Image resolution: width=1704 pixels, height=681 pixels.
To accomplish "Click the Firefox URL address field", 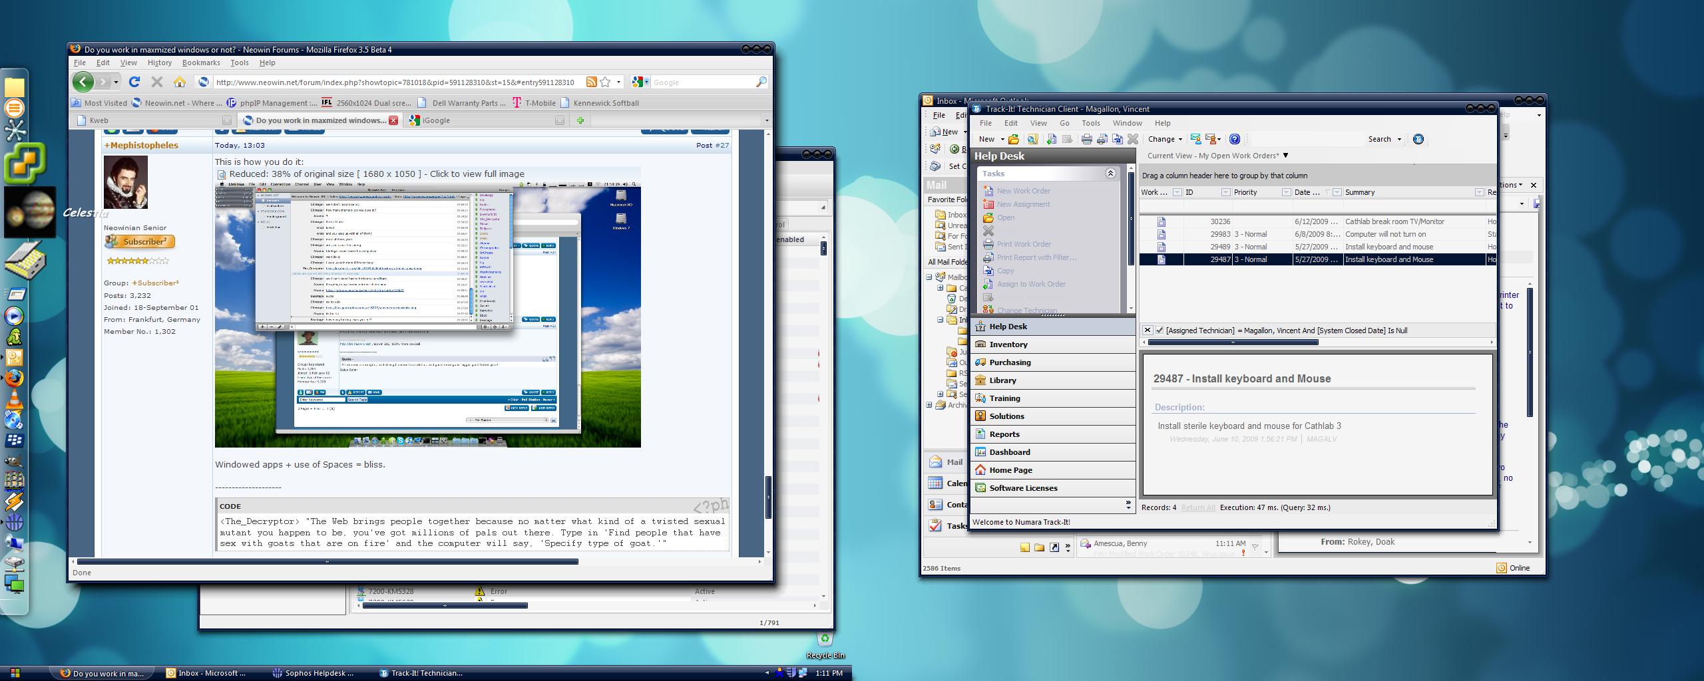I will point(395,82).
